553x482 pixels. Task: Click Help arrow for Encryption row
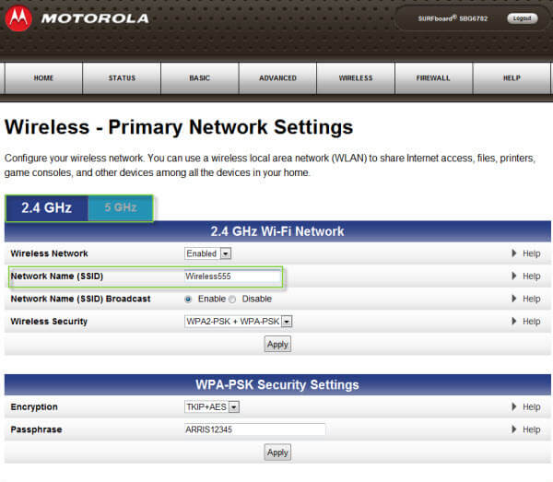click(514, 407)
